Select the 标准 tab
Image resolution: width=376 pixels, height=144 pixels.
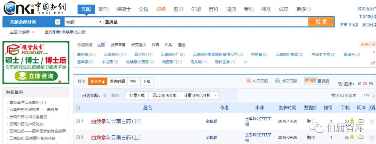[266, 9]
